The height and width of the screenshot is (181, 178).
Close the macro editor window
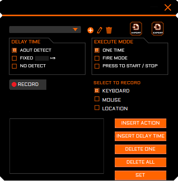pyautogui.click(x=168, y=7)
